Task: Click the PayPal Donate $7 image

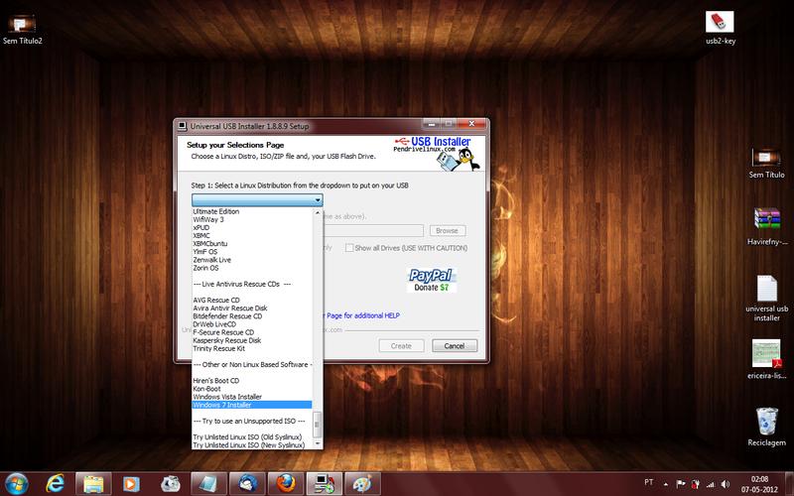Action: (432, 280)
